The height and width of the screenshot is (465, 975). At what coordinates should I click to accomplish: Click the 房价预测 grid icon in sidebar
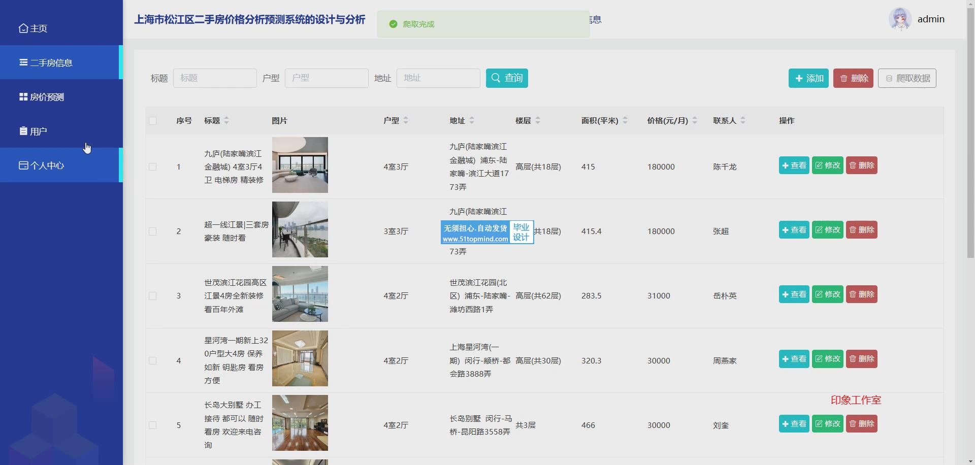click(23, 97)
